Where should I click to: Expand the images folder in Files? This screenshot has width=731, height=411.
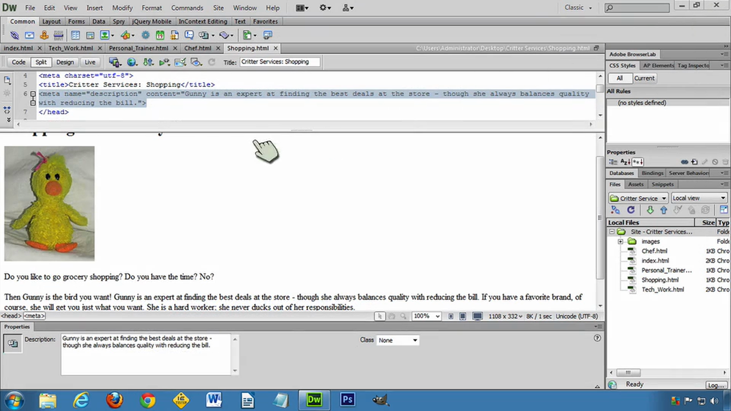click(620, 241)
